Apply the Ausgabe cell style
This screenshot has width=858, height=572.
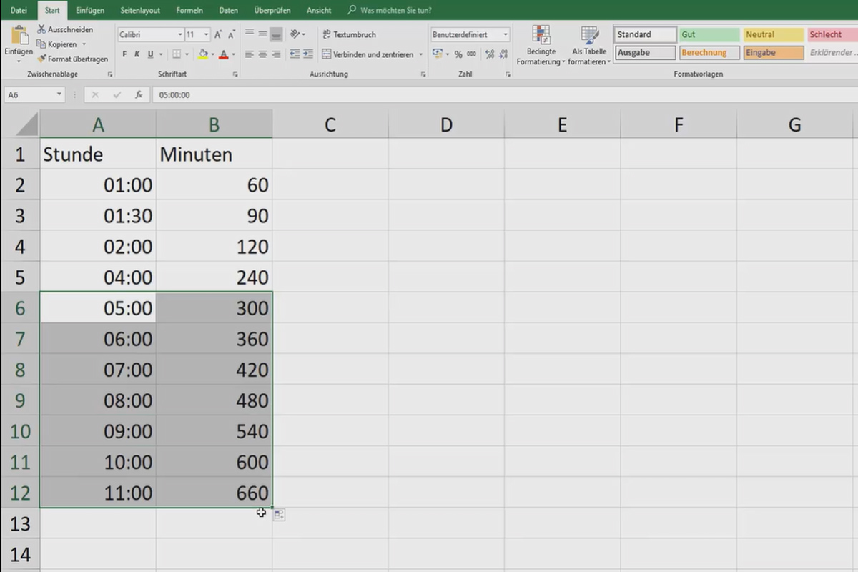pyautogui.click(x=646, y=52)
